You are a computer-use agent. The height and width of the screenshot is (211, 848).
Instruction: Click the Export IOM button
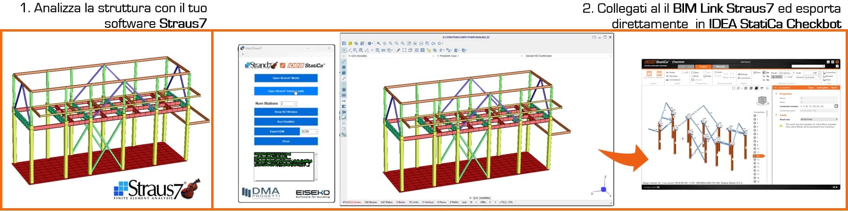(x=277, y=131)
